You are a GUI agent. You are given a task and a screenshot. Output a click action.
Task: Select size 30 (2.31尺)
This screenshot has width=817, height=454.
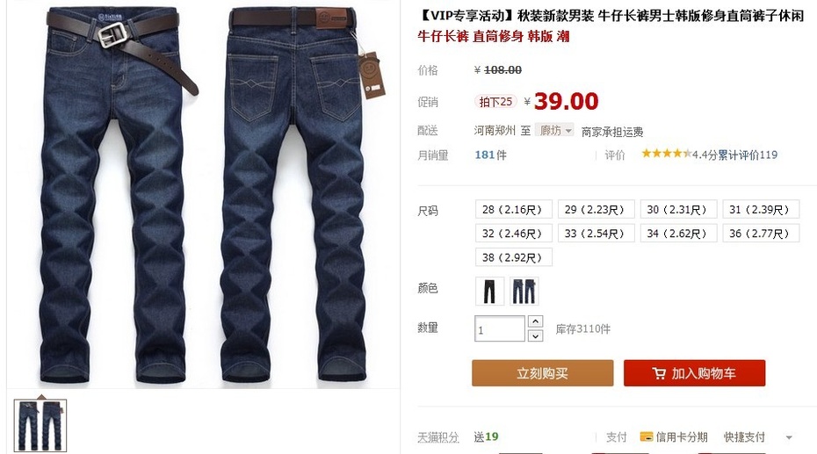point(678,209)
